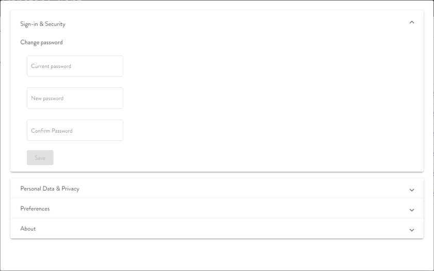The width and height of the screenshot is (434, 271).
Task: Focus the Current password field
Action: coord(75,66)
